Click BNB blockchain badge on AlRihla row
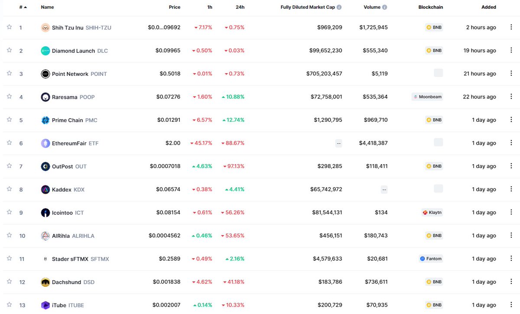Screen dimensions: 520x314 (x=434, y=236)
